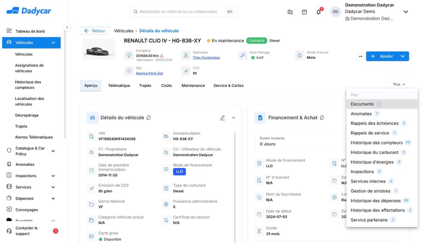Click the Site location pin icon

129,71
